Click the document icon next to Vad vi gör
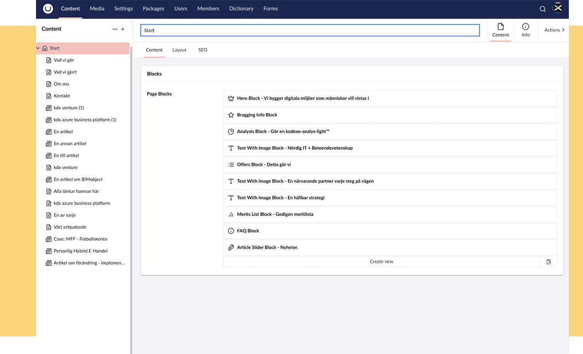Viewport: 583px width, 354px height. pyautogui.click(x=49, y=60)
